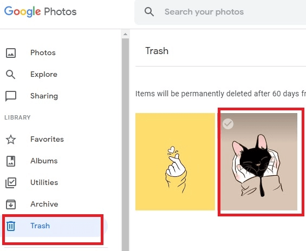
Task: Open the yellow finger-heart thumbnail
Action: tap(175, 162)
